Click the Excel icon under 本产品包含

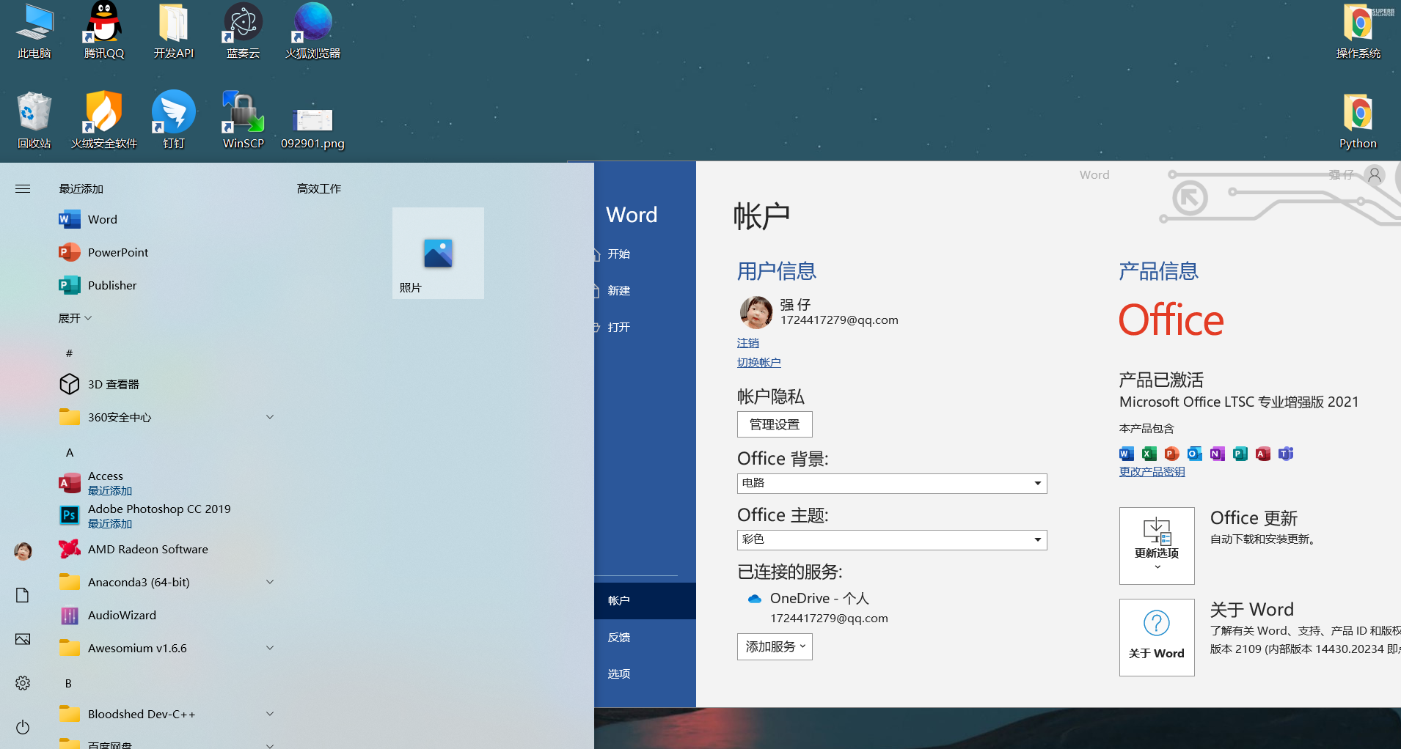1149,454
